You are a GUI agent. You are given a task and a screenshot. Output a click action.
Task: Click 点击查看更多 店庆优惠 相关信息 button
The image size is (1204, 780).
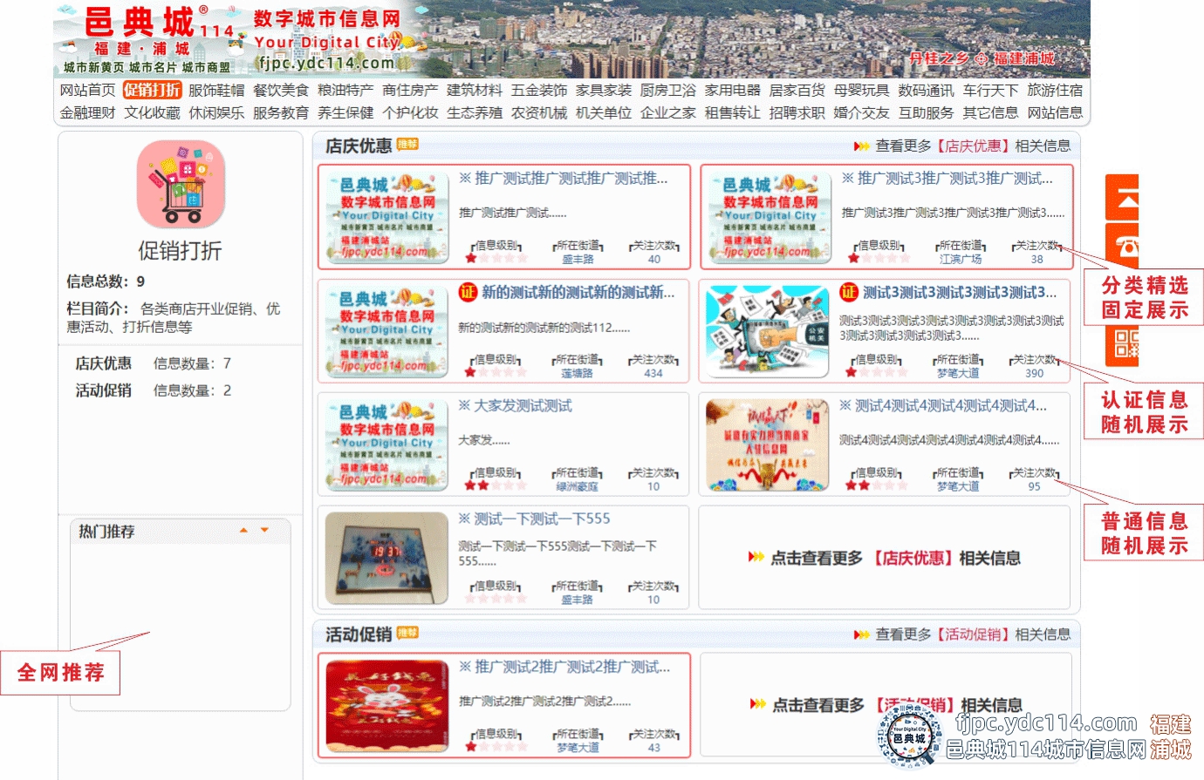[x=885, y=558]
